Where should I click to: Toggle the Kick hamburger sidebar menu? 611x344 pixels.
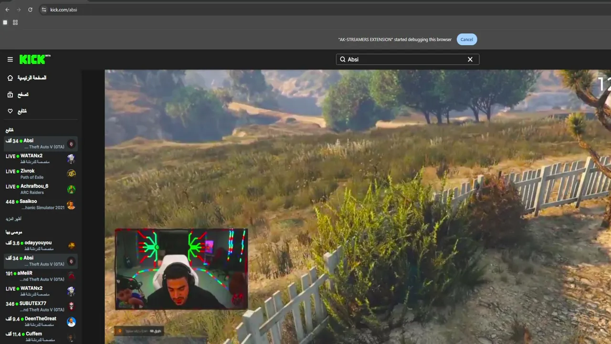click(10, 59)
